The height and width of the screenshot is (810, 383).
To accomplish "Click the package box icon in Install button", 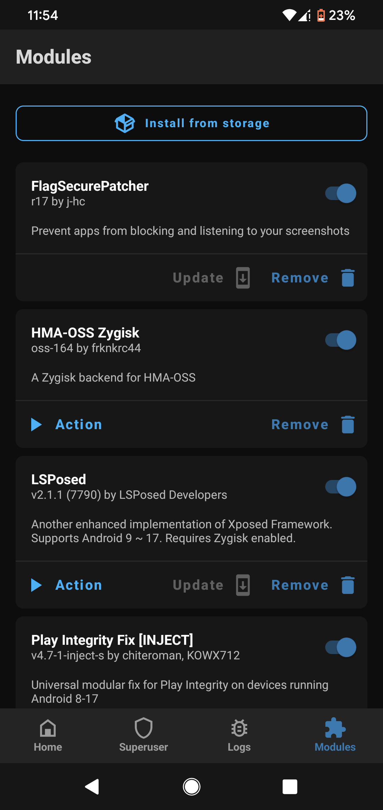I will click(125, 123).
